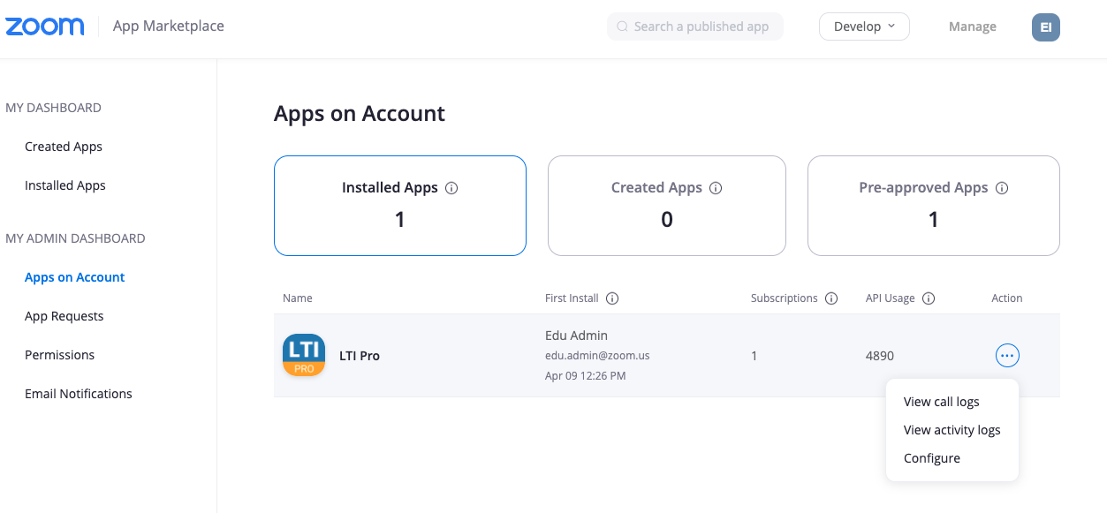Image resolution: width=1107 pixels, height=513 pixels.
Task: Click App Marketplace title in header
Action: click(x=169, y=26)
